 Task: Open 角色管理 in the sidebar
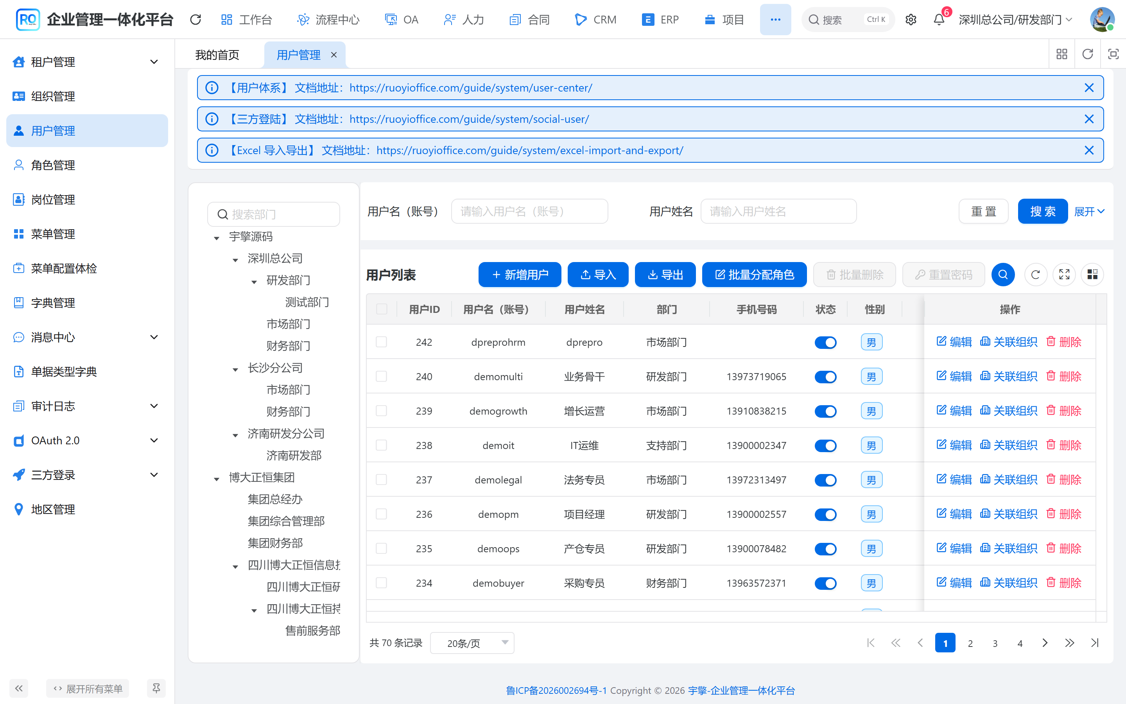tap(87, 165)
